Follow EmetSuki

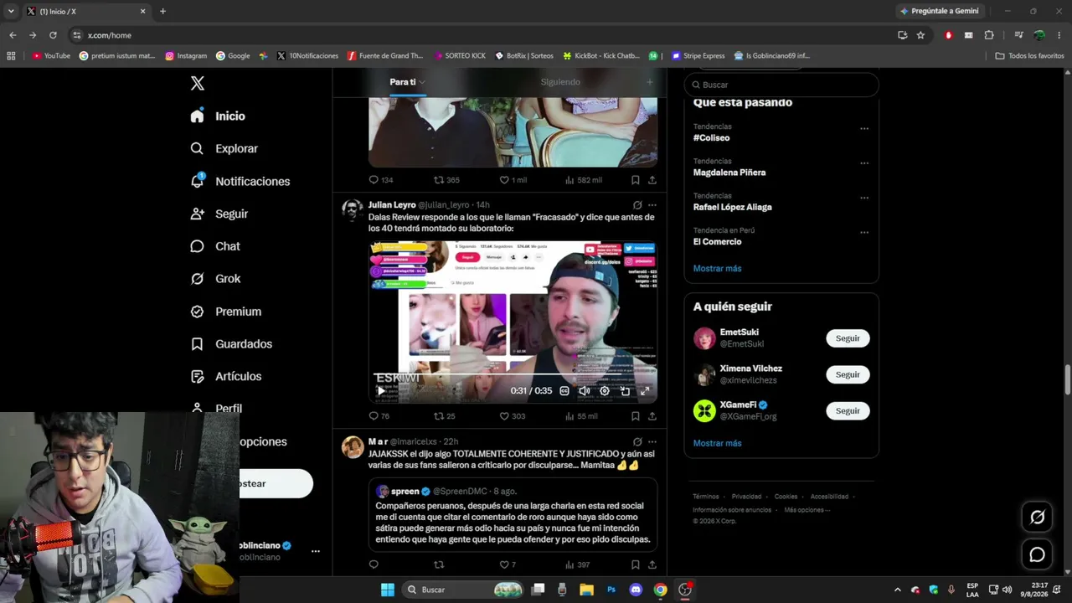click(x=848, y=338)
